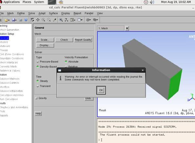
Task: Open the Read file folder icon
Action: 7,20
